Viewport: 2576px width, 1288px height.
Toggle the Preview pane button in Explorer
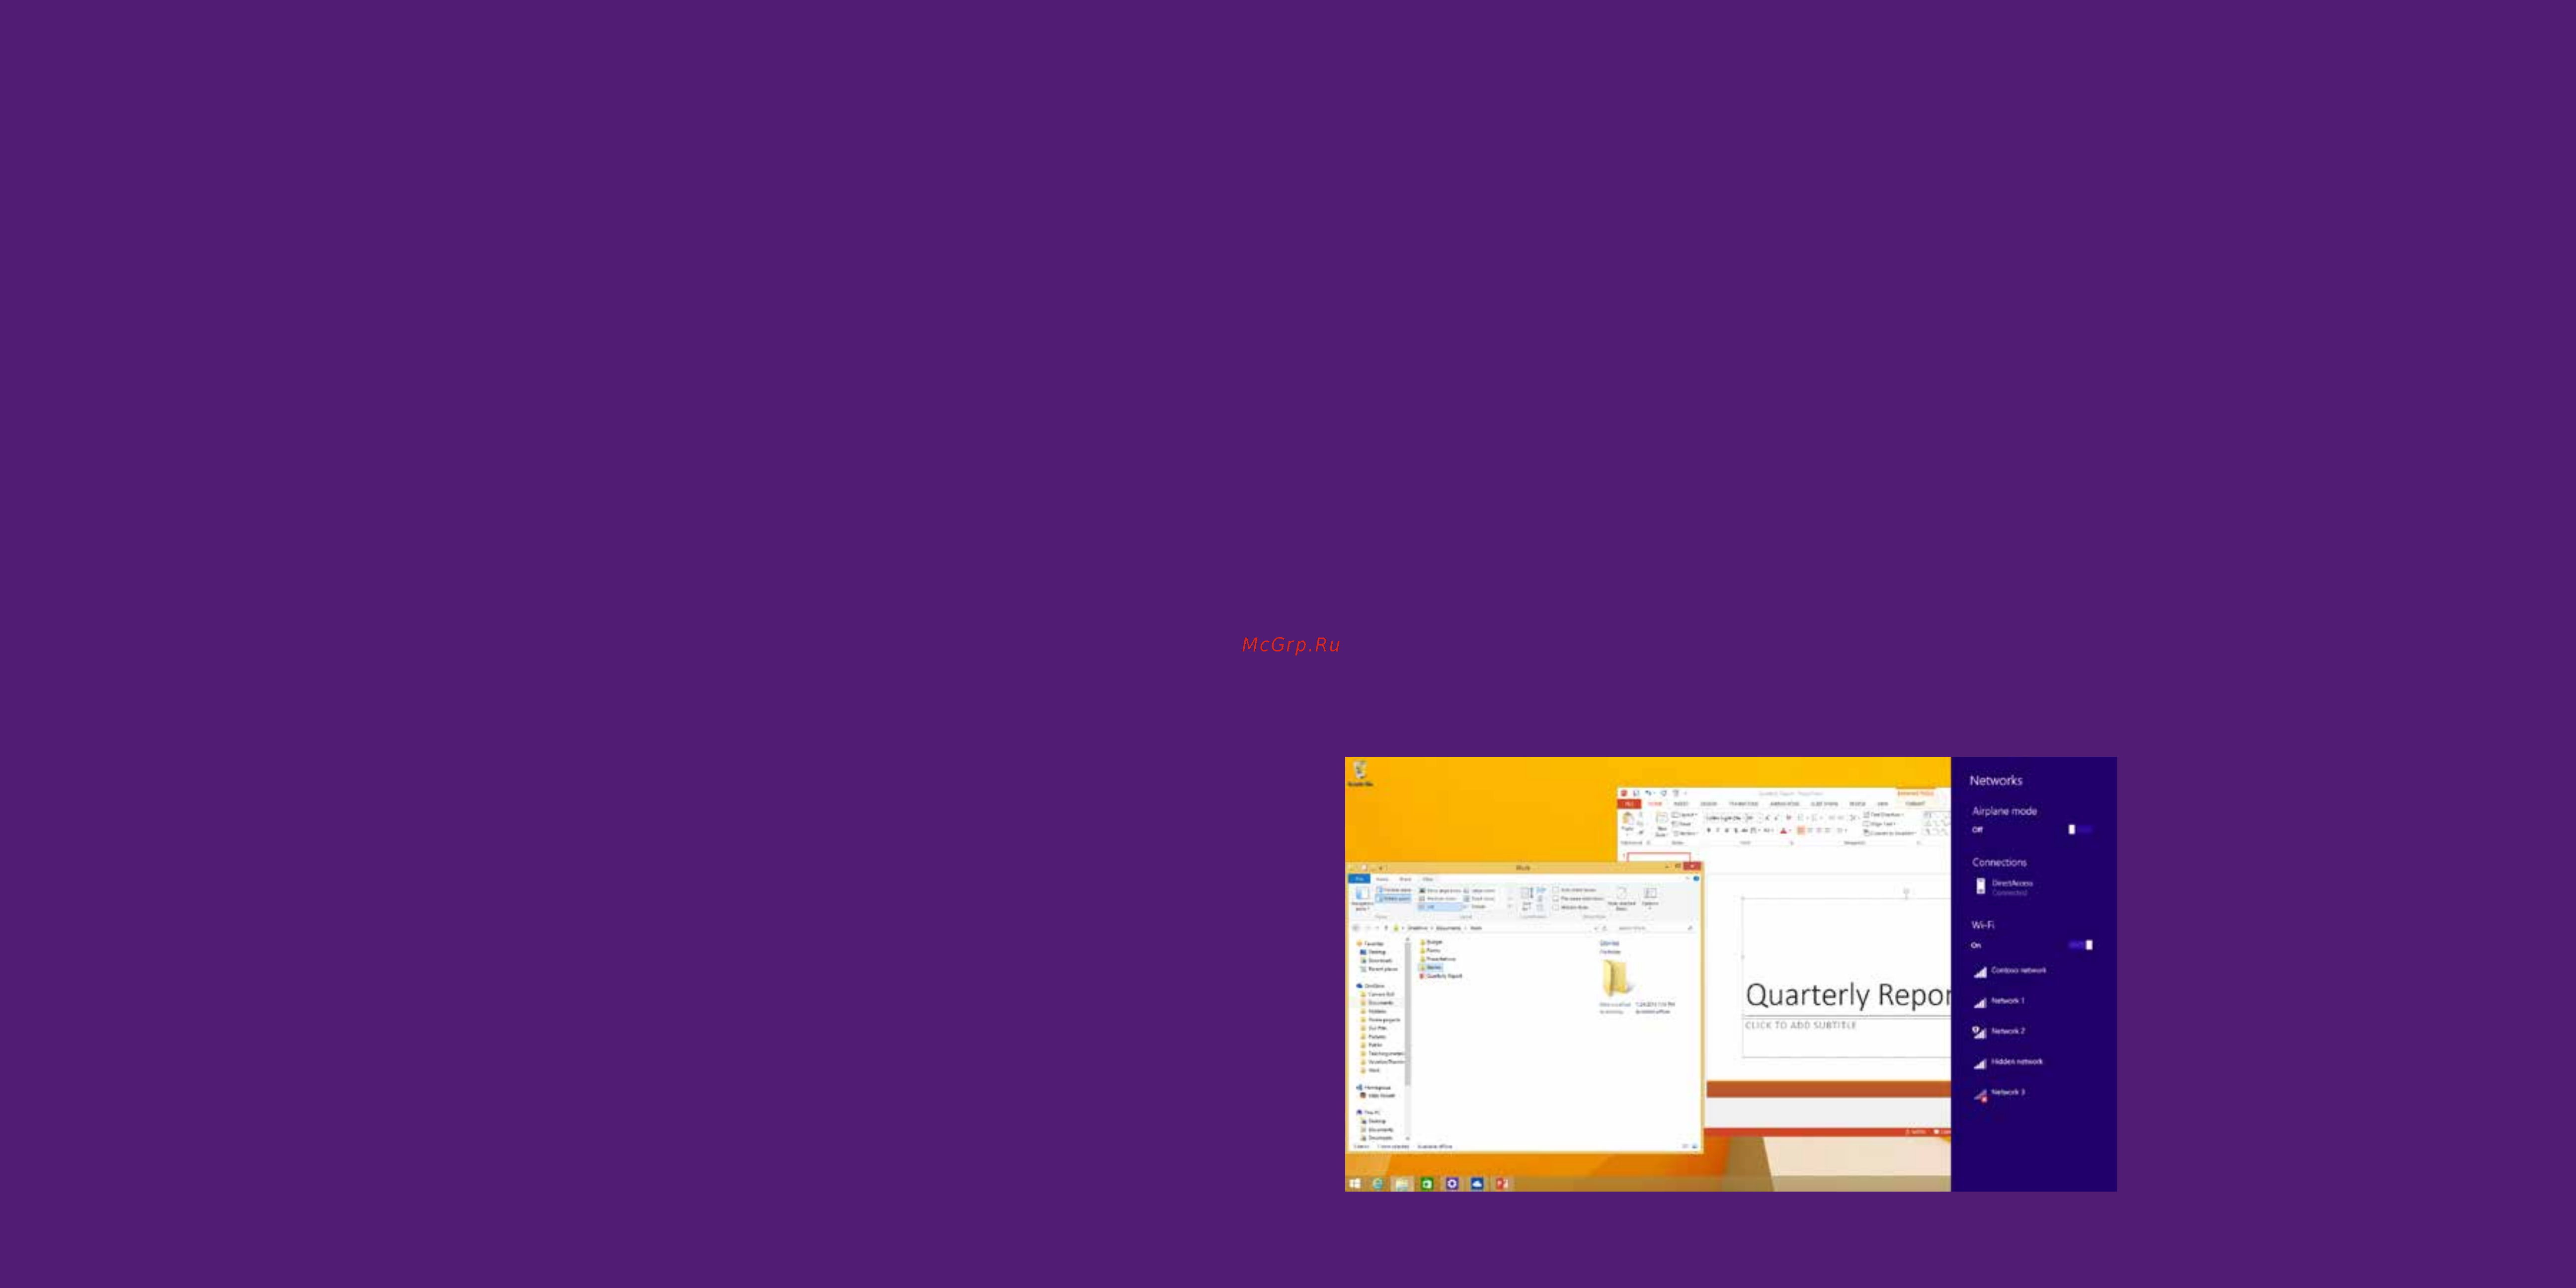[1394, 890]
